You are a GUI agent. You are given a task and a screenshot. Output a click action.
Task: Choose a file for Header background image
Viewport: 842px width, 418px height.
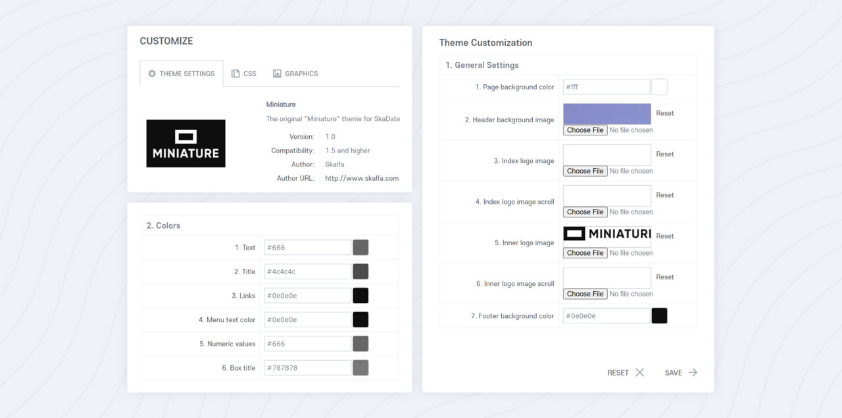coord(584,129)
